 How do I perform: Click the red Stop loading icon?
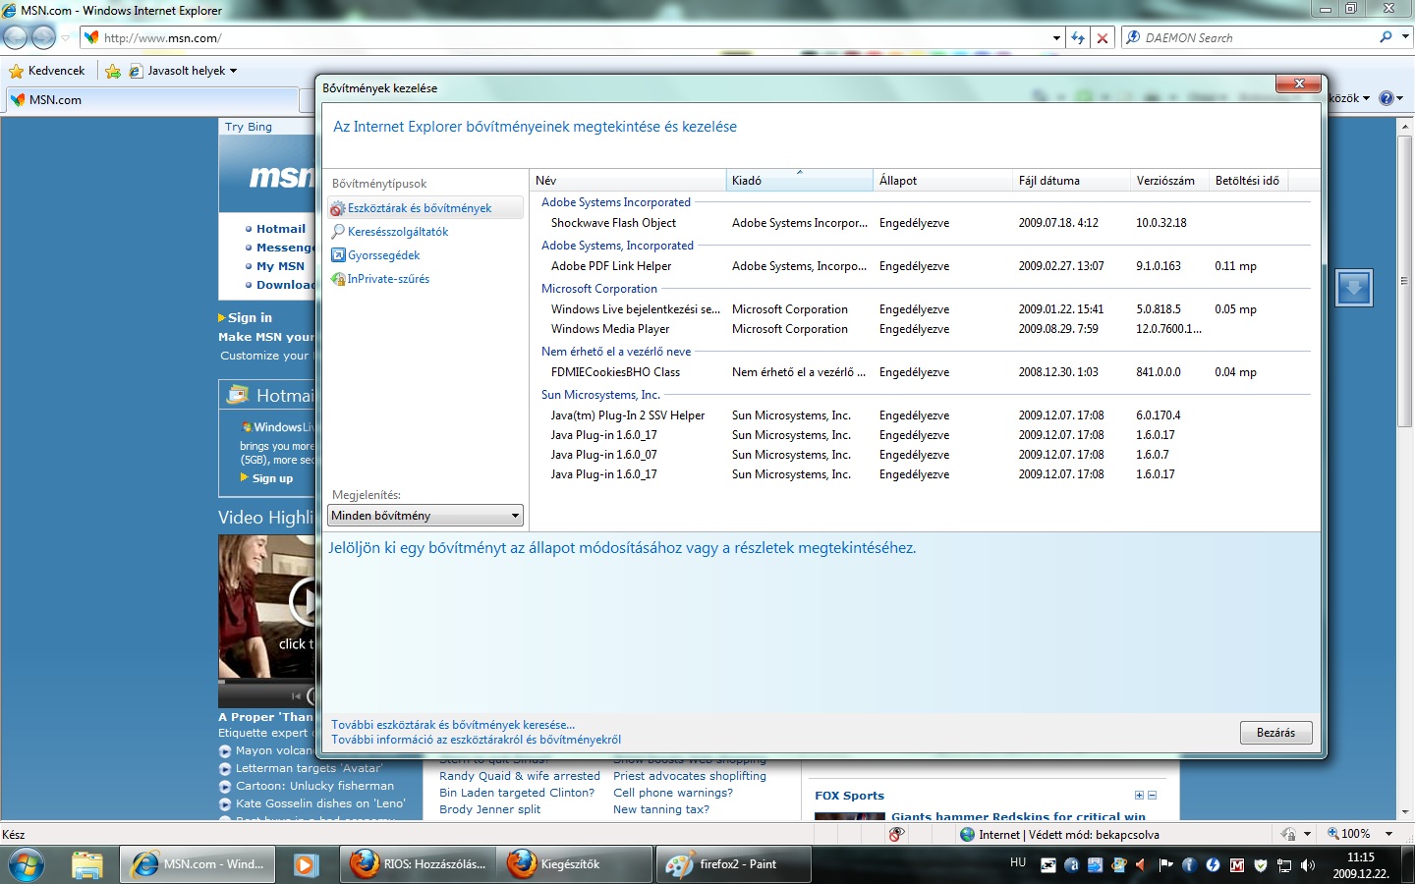pos(1103,38)
